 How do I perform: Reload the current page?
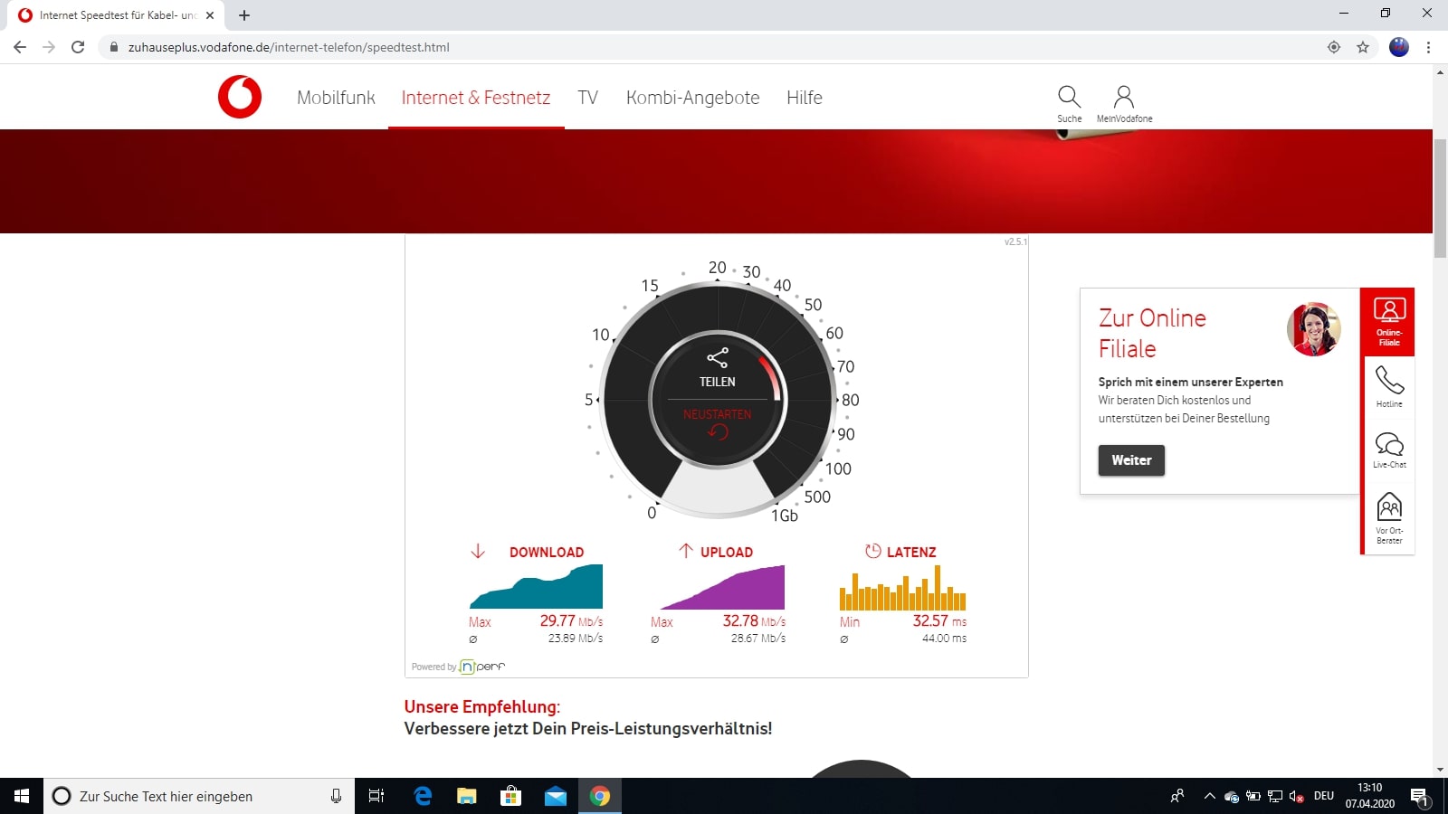[78, 47]
